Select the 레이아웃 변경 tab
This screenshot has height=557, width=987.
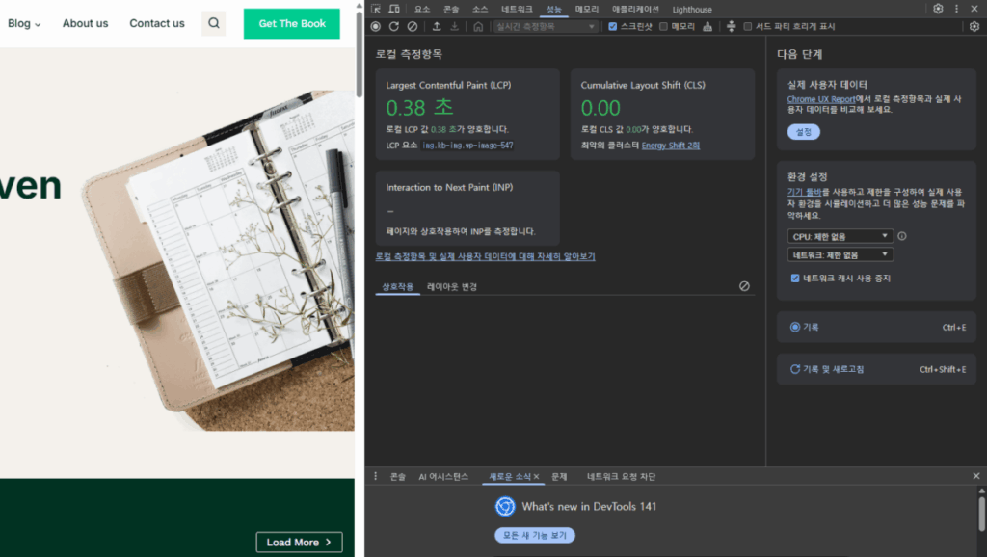[x=452, y=286]
